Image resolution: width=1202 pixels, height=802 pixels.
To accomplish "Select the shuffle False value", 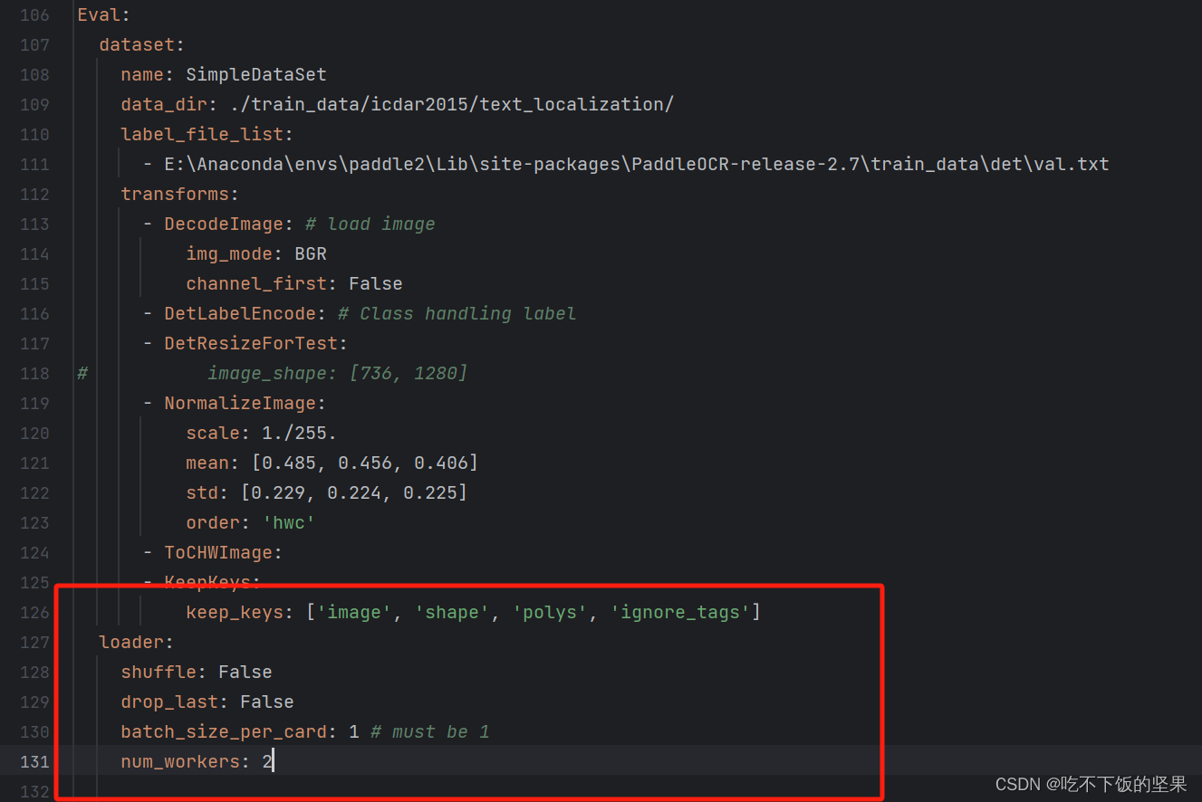I will click(x=245, y=672).
